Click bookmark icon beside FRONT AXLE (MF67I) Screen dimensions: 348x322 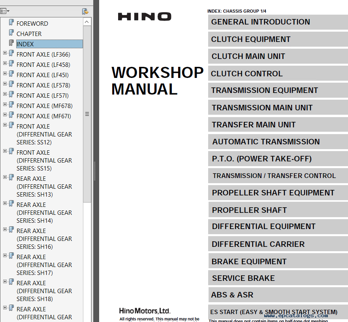click(x=11, y=115)
